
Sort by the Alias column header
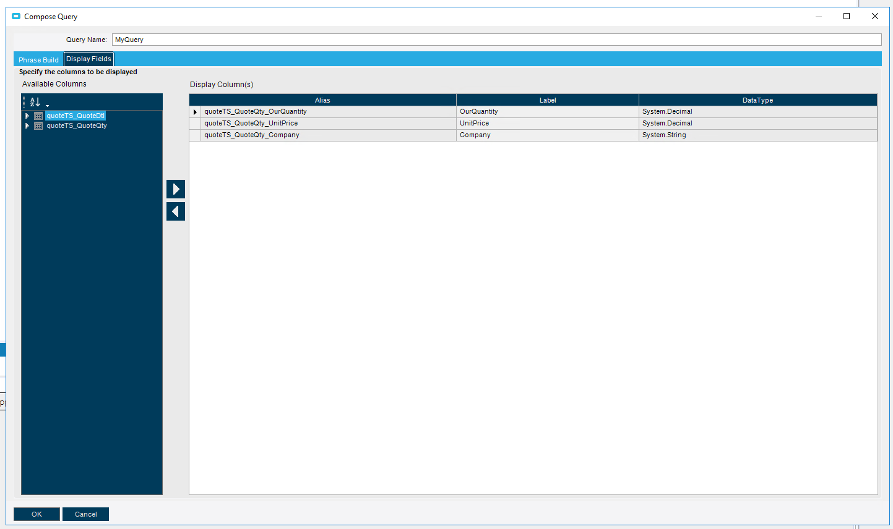click(x=322, y=100)
